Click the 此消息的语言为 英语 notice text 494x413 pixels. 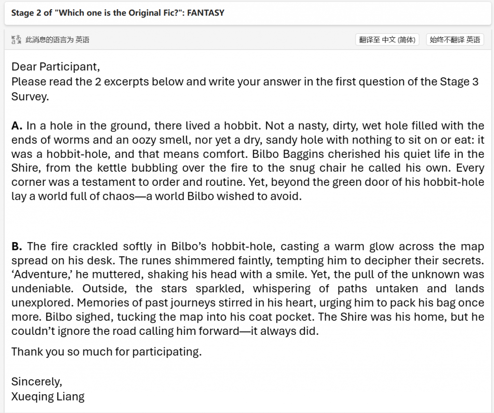coord(57,40)
